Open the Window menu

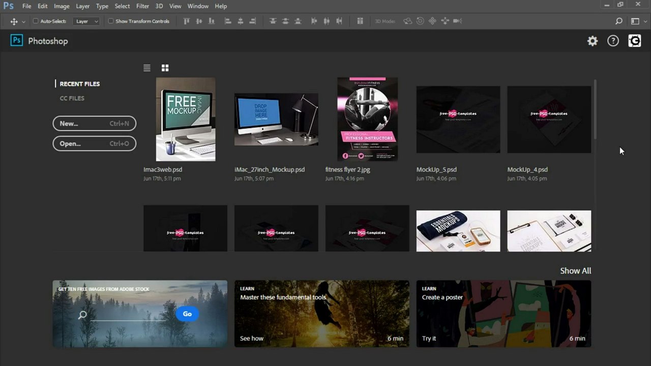click(198, 6)
